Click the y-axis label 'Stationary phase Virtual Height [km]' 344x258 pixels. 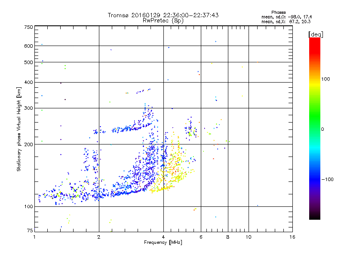point(18,129)
